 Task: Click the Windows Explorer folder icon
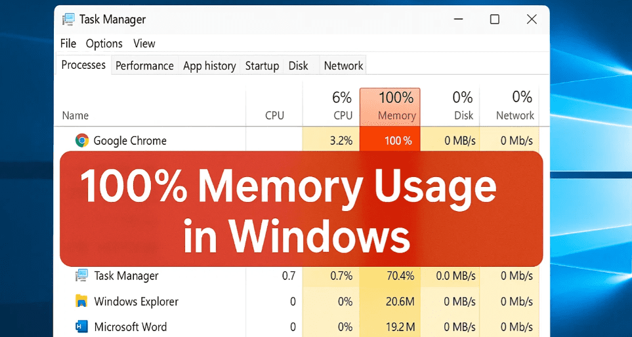tap(82, 302)
